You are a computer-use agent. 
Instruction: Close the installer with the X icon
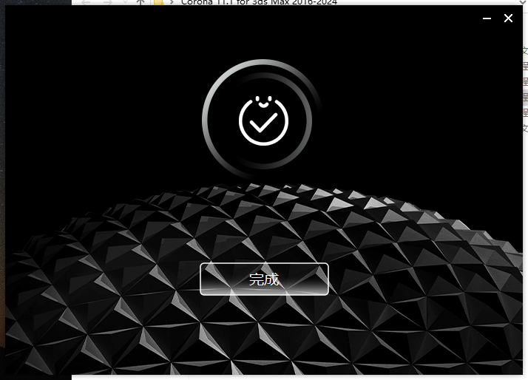508,18
